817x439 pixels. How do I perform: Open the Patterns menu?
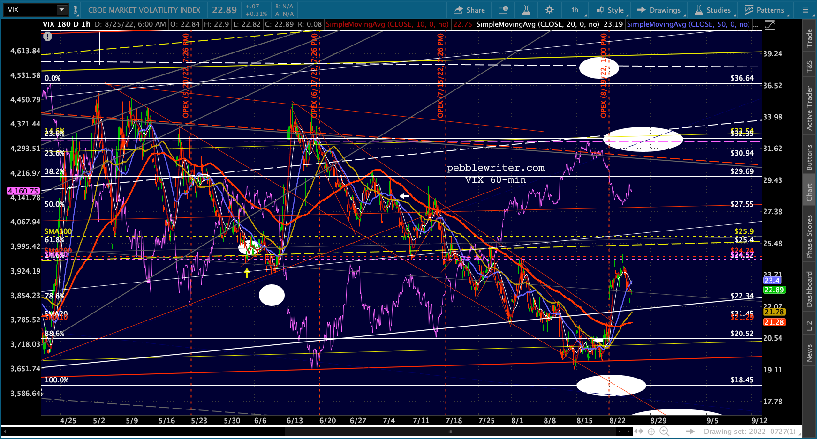[764, 10]
